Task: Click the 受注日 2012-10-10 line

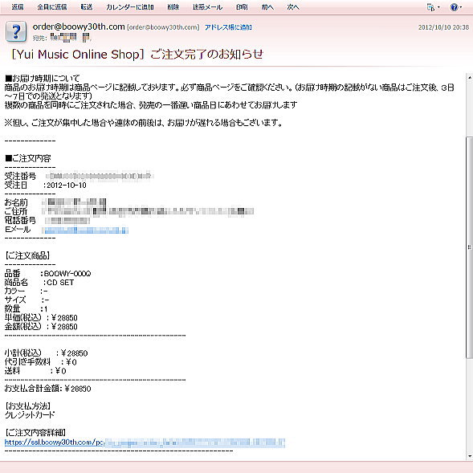Action: click(46, 185)
